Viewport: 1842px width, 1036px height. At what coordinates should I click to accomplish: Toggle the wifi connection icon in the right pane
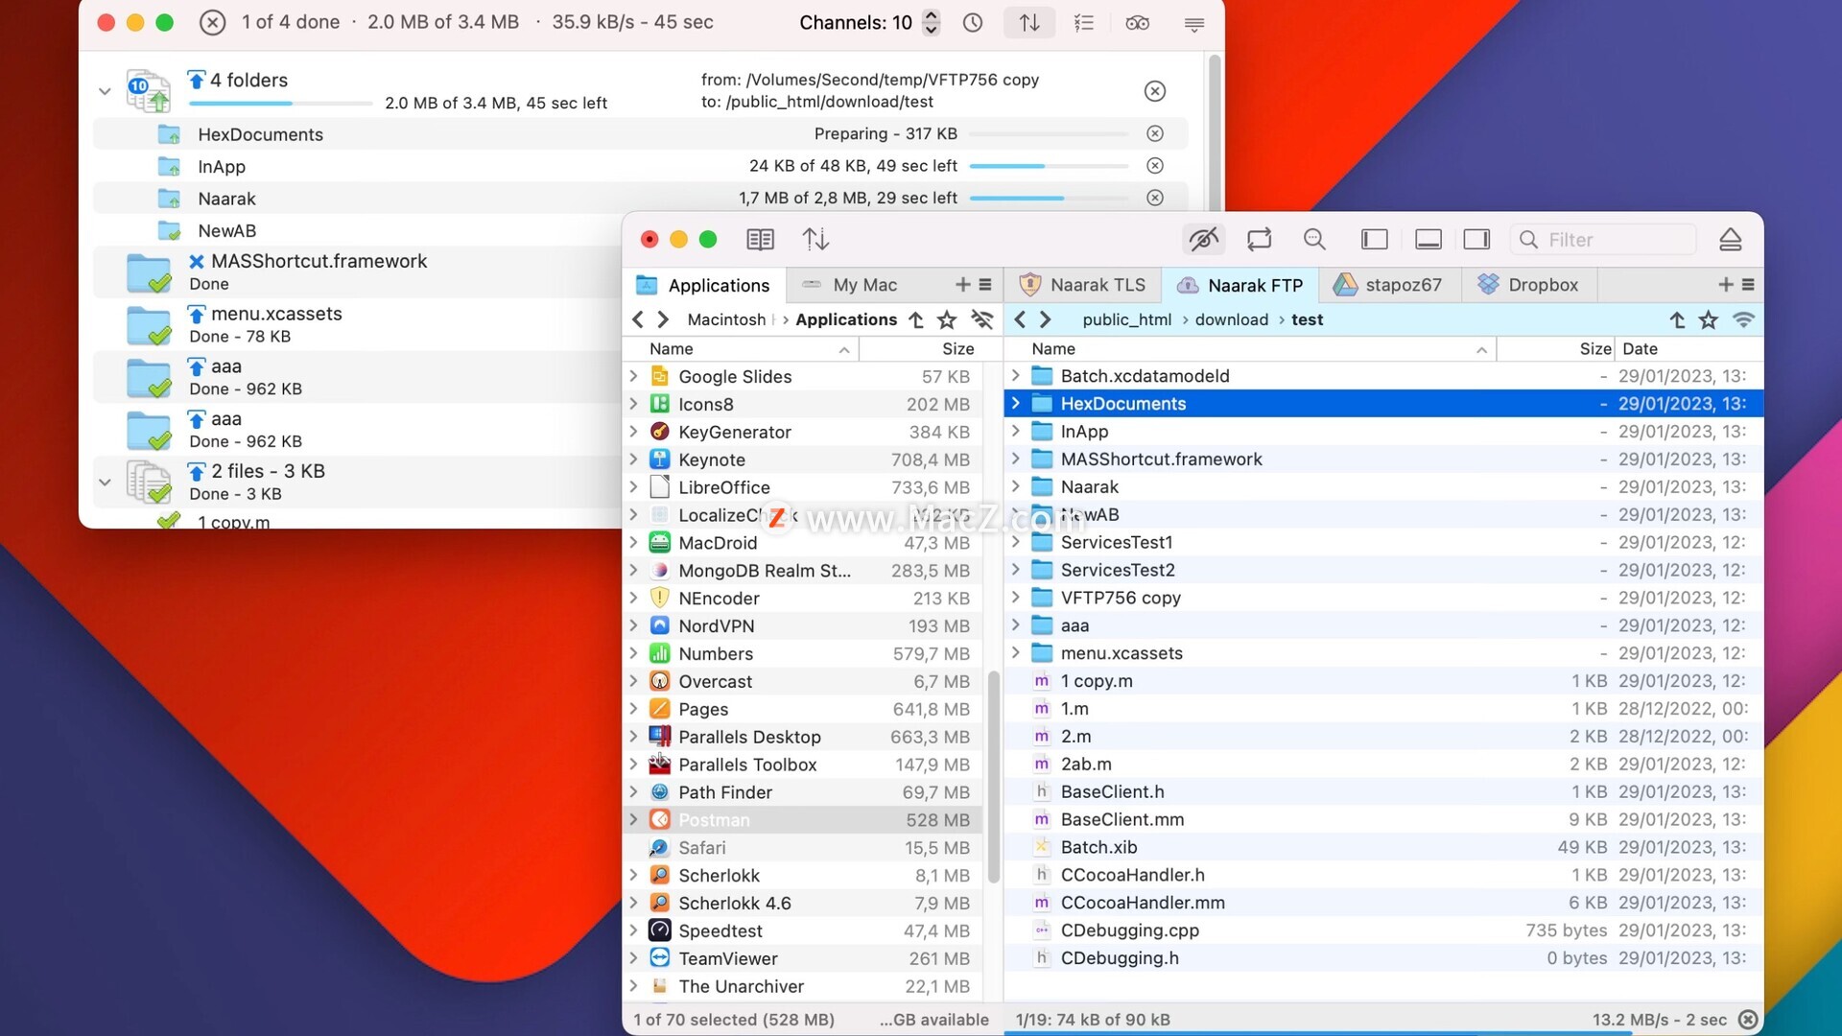click(1743, 319)
